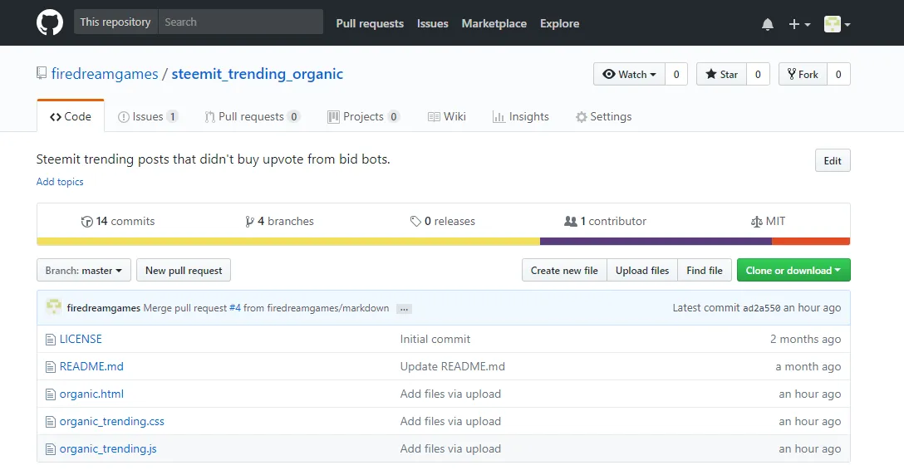Open firedreamgames commit author link

tap(104, 308)
